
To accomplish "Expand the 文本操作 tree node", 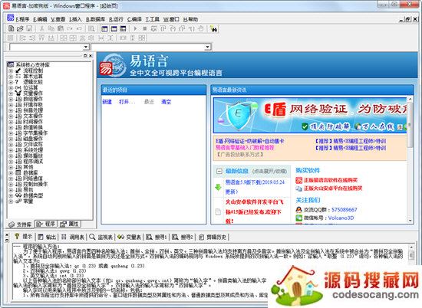I will pyautogui.click(x=11, y=116).
